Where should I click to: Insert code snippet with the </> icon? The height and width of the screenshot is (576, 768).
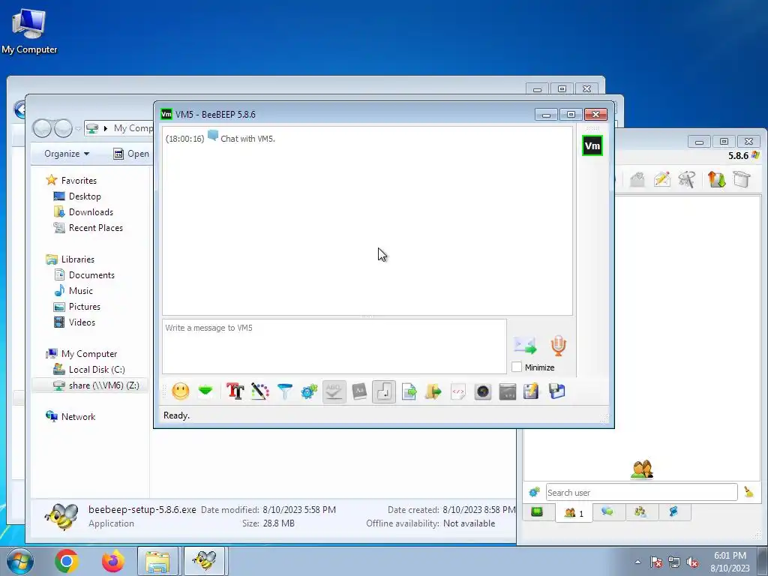pyautogui.click(x=458, y=391)
